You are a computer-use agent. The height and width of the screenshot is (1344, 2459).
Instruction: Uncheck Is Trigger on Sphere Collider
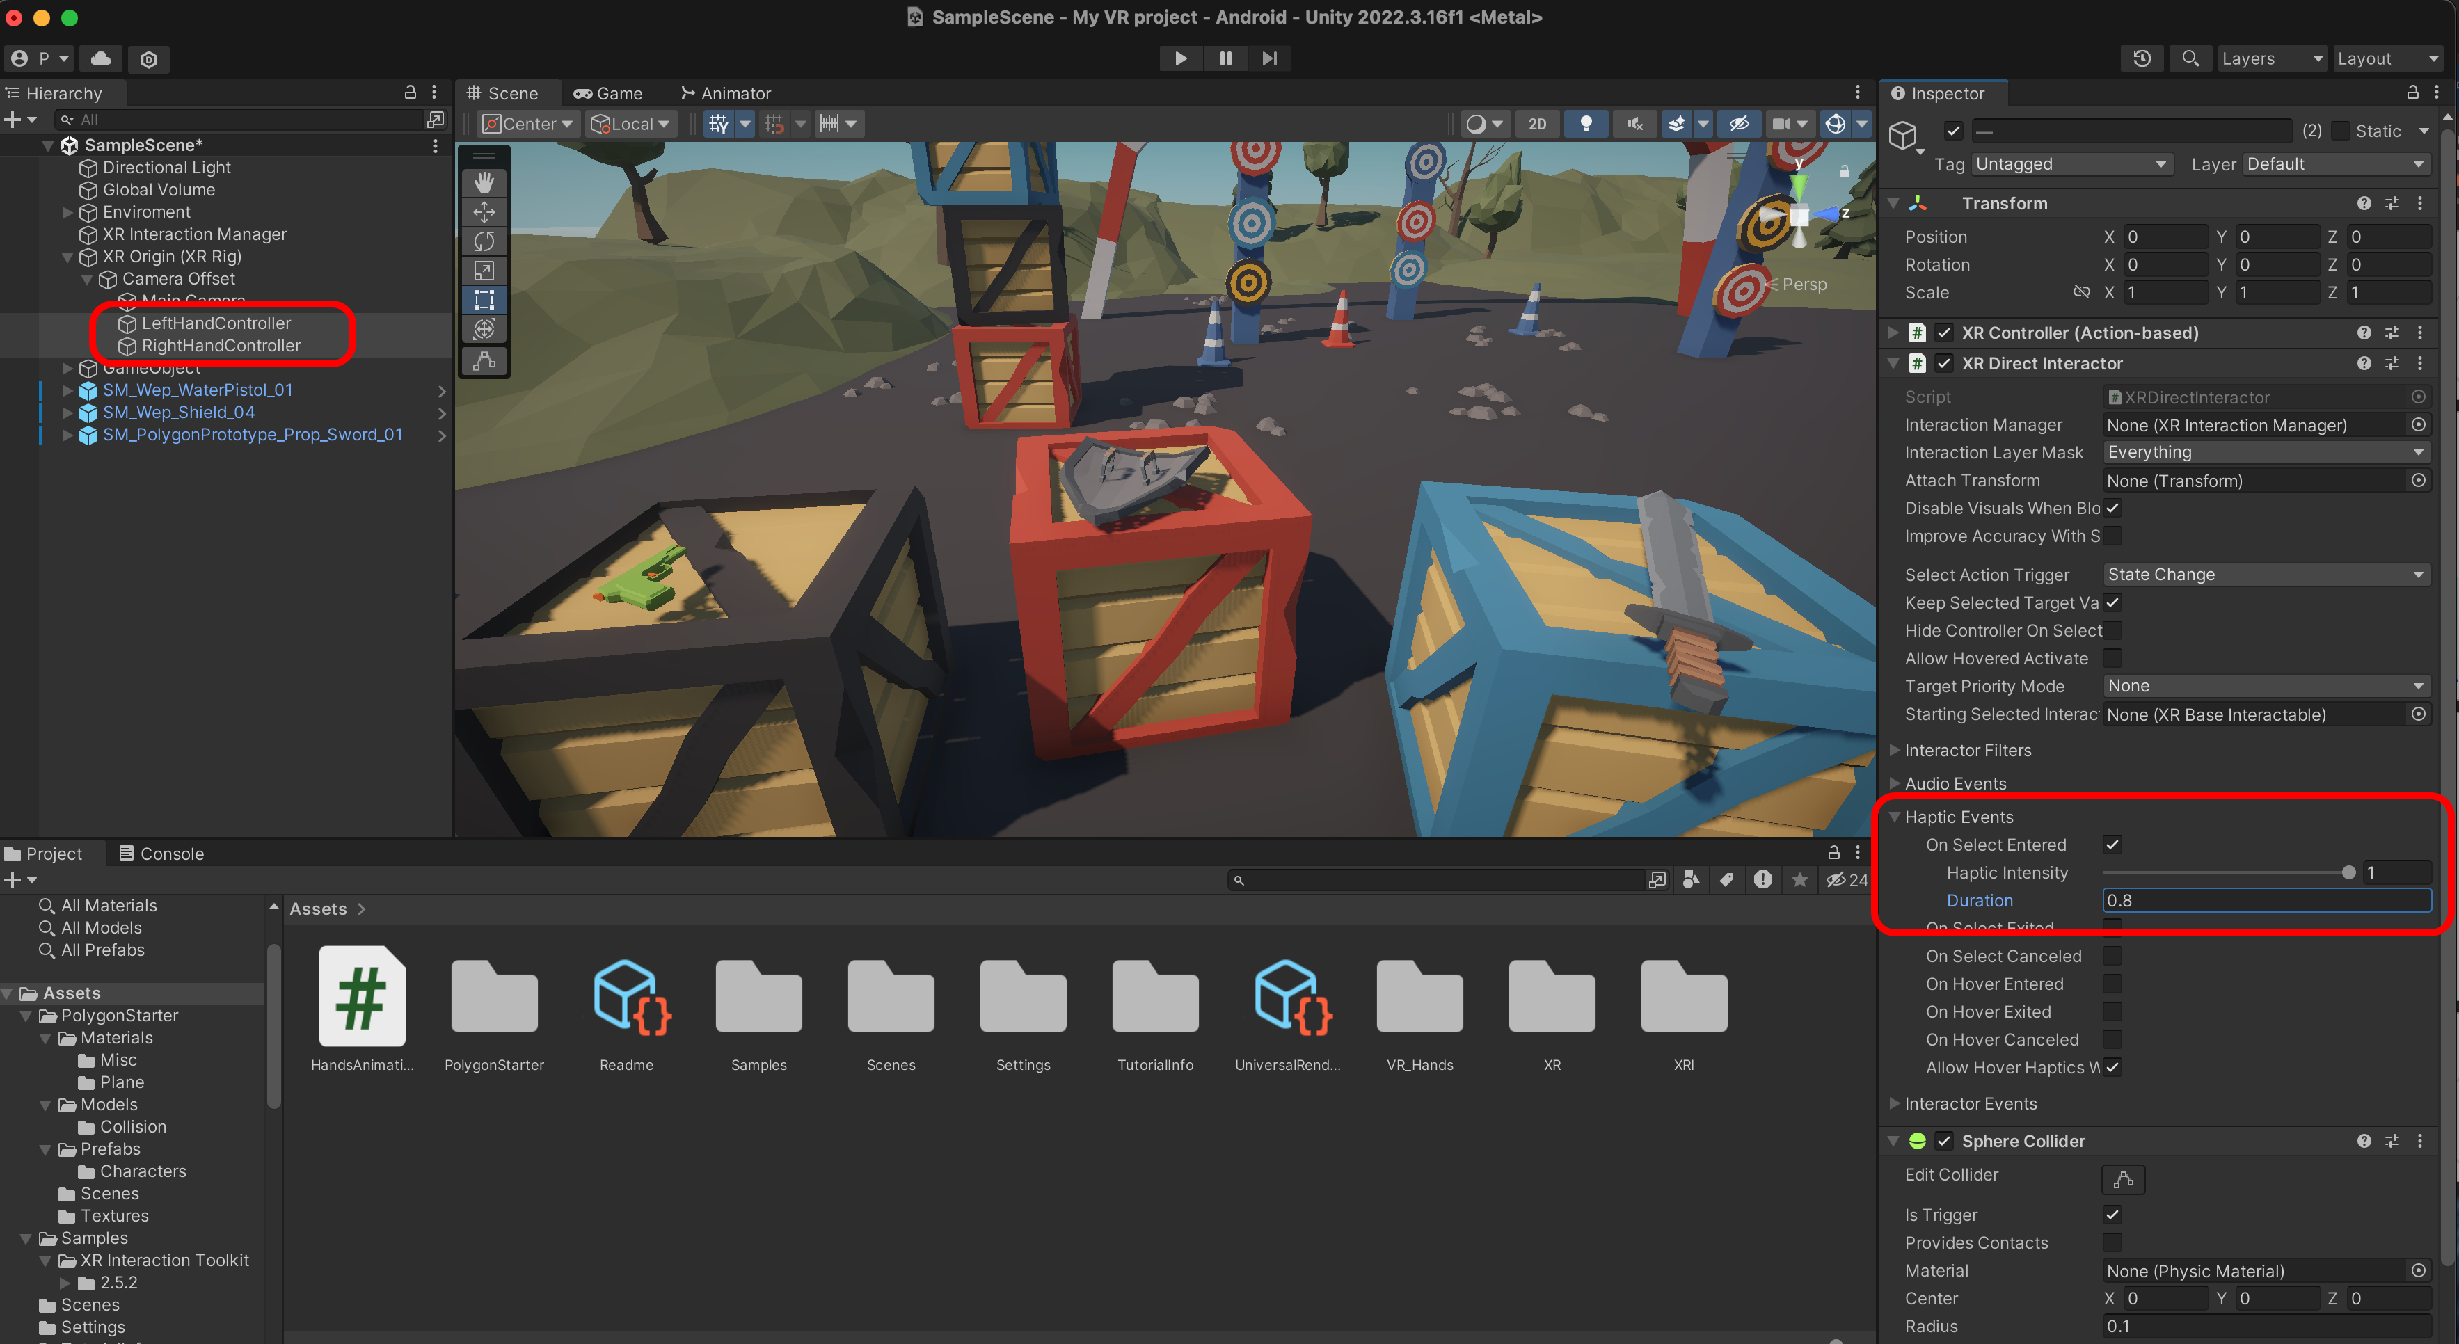coord(2112,1215)
